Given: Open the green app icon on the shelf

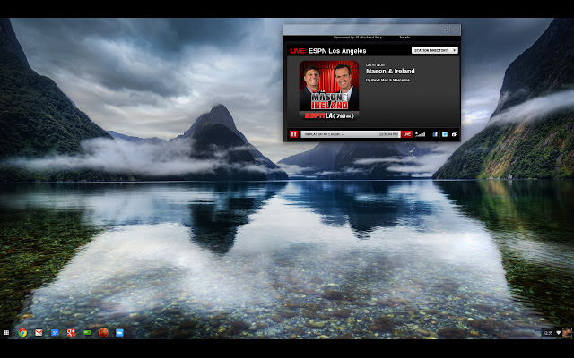Looking at the screenshot, I should pos(87,332).
